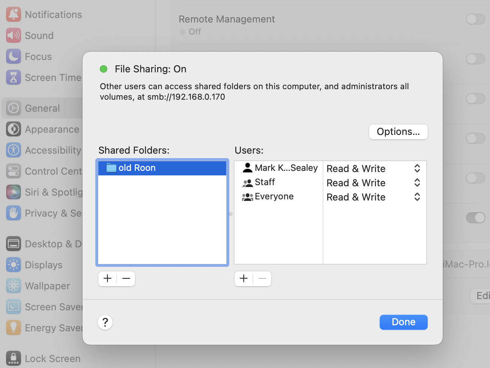Click the remove shared folder minus button
Viewport: 490px width, 368px height.
pyautogui.click(x=126, y=278)
